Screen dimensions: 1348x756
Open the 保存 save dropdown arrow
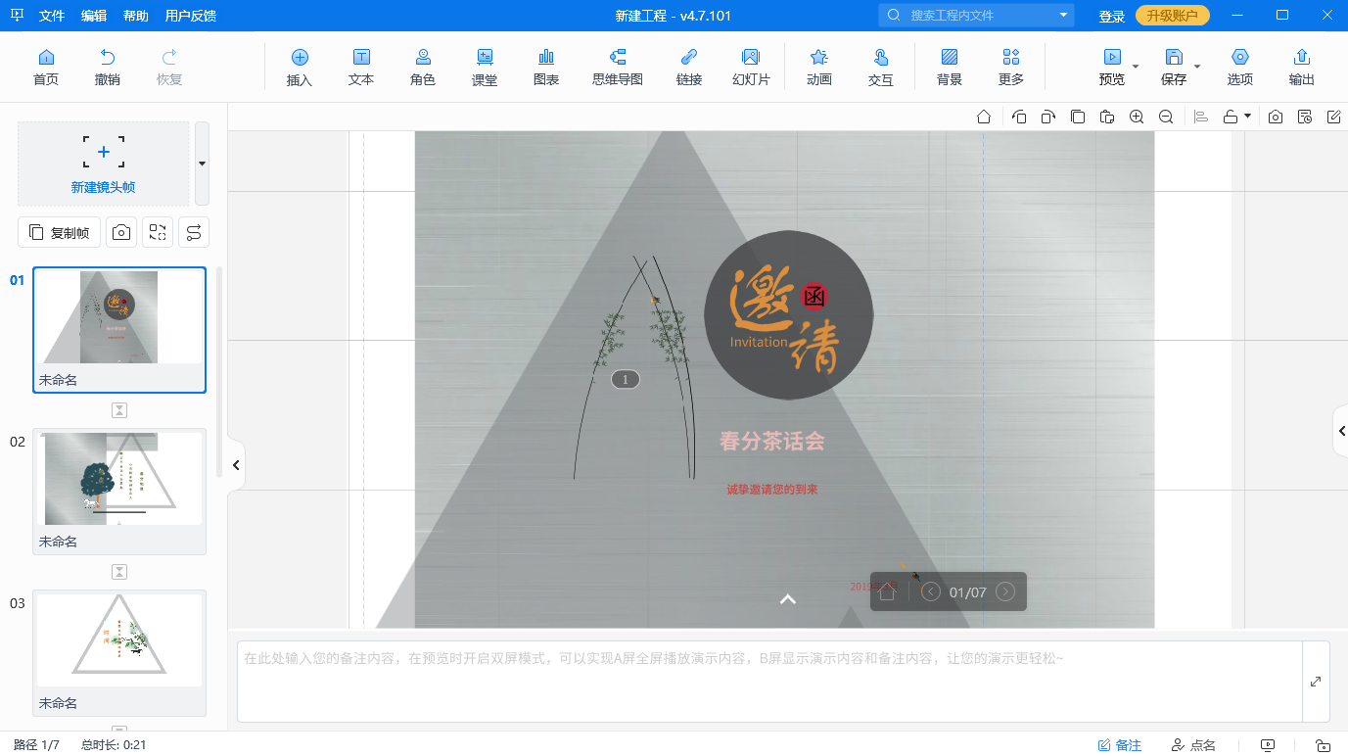click(1197, 67)
